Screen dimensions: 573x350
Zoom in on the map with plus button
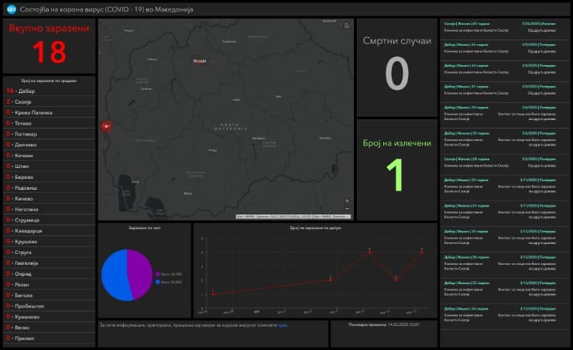tap(347, 201)
